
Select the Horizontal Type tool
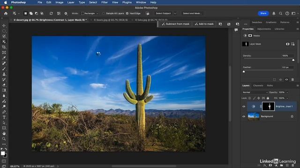coord(4,117)
